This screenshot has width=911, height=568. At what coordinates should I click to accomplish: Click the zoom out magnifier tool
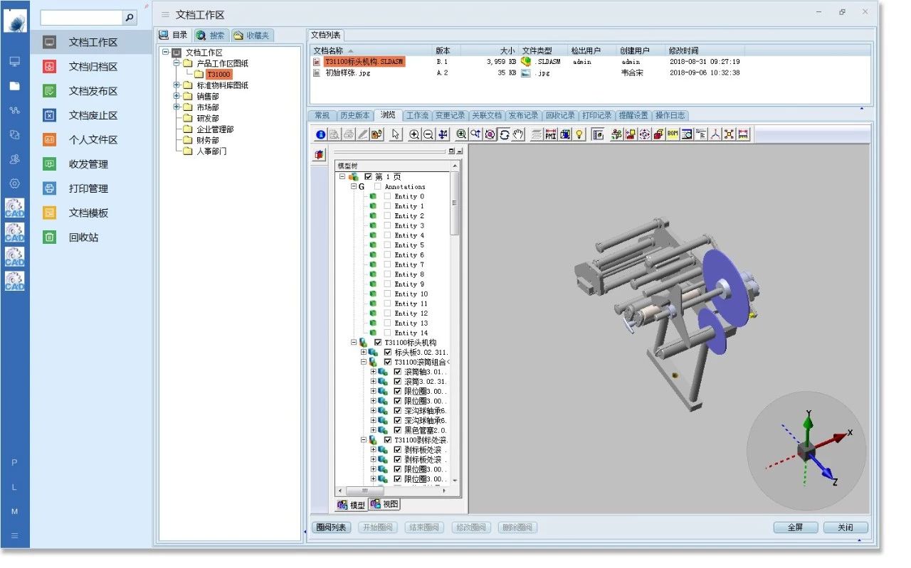(x=428, y=134)
